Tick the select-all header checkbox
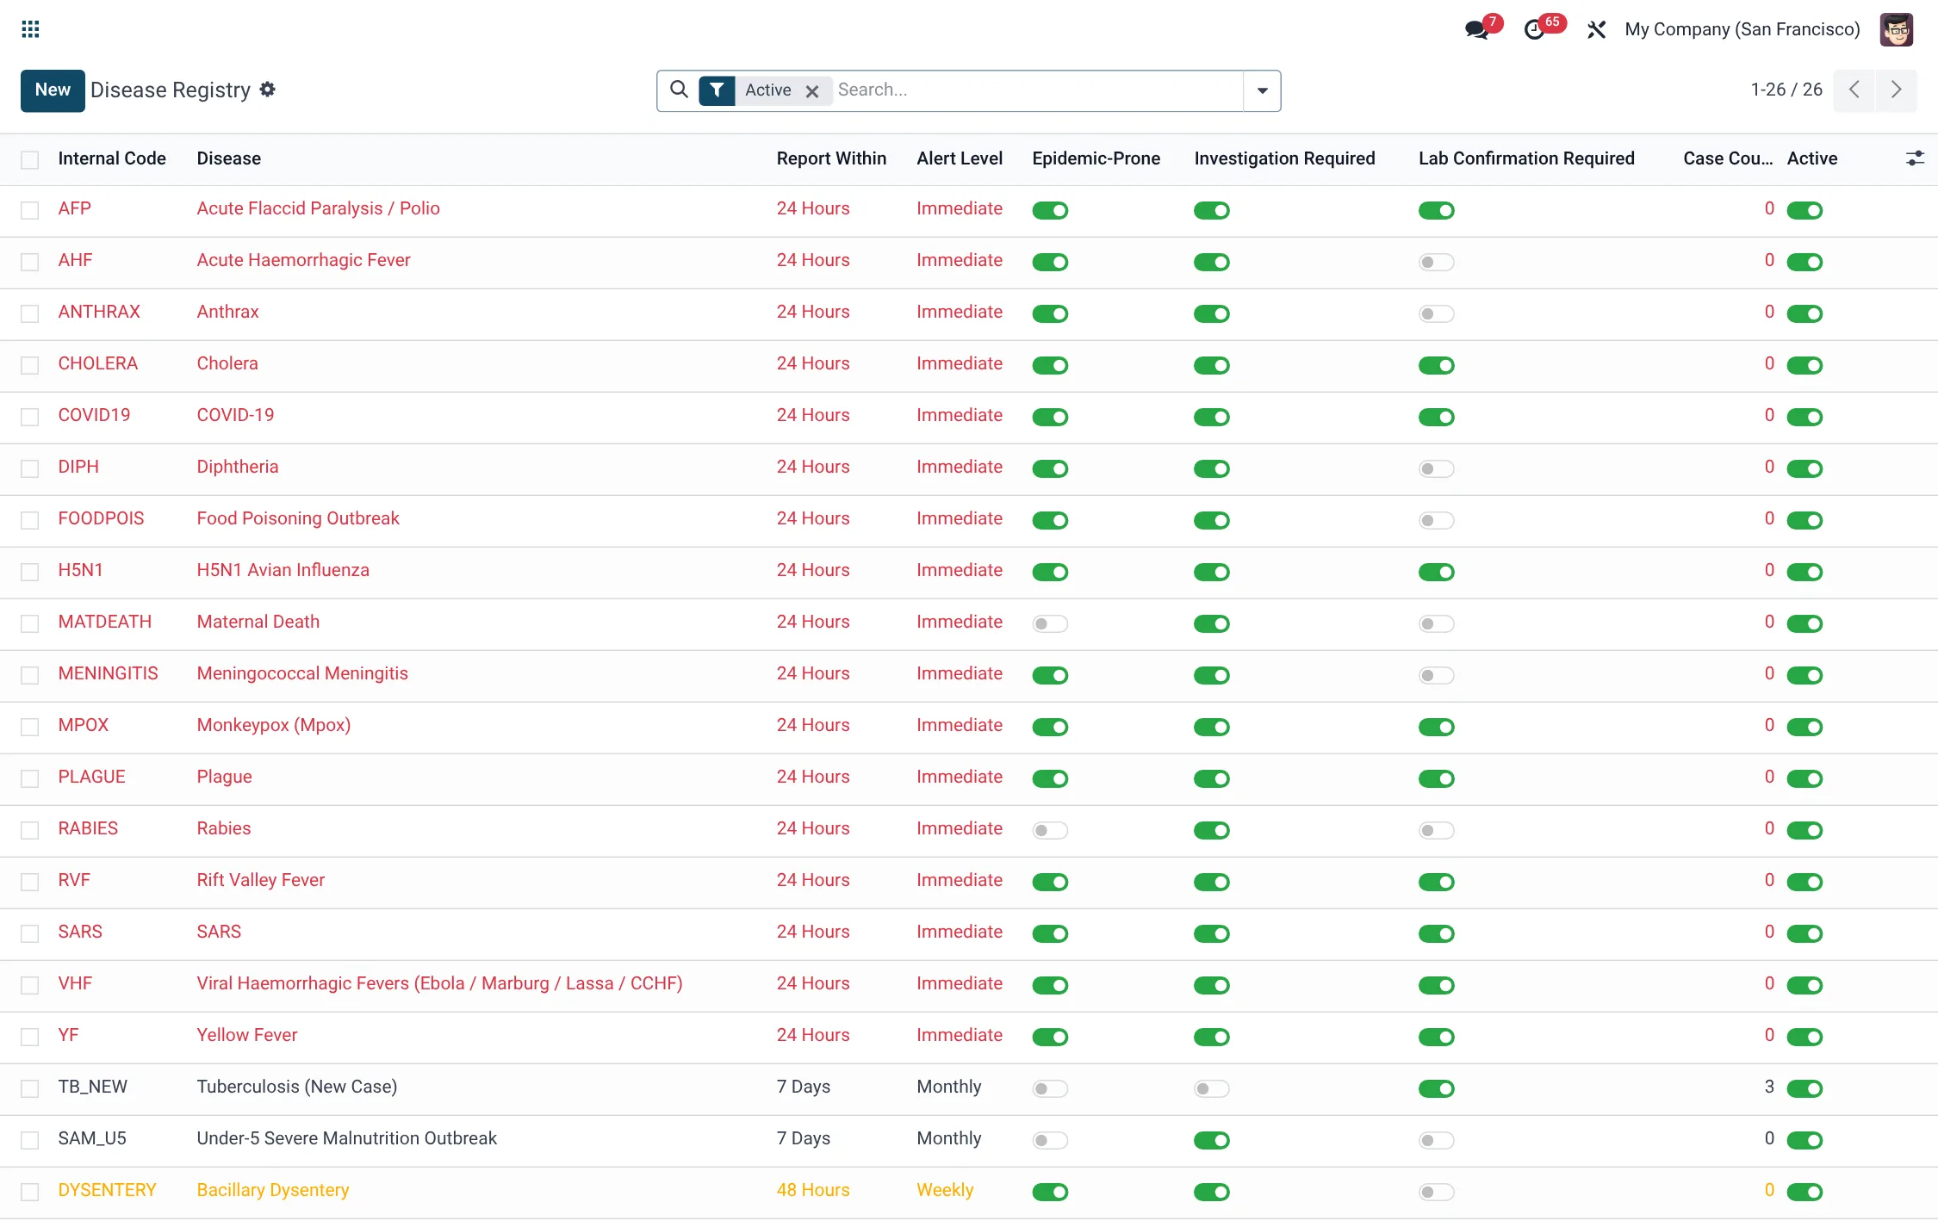1938x1227 pixels. click(30, 160)
